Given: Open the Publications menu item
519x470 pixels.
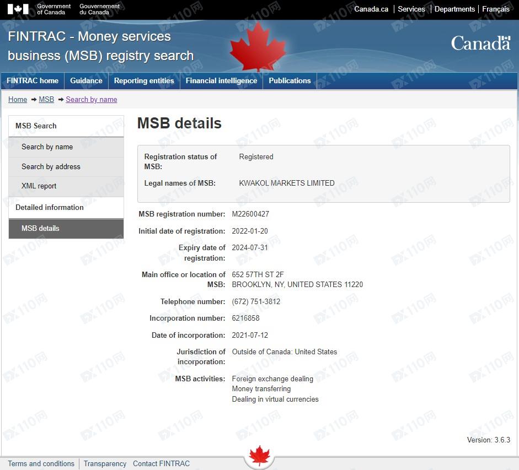Looking at the screenshot, I should tap(290, 80).
